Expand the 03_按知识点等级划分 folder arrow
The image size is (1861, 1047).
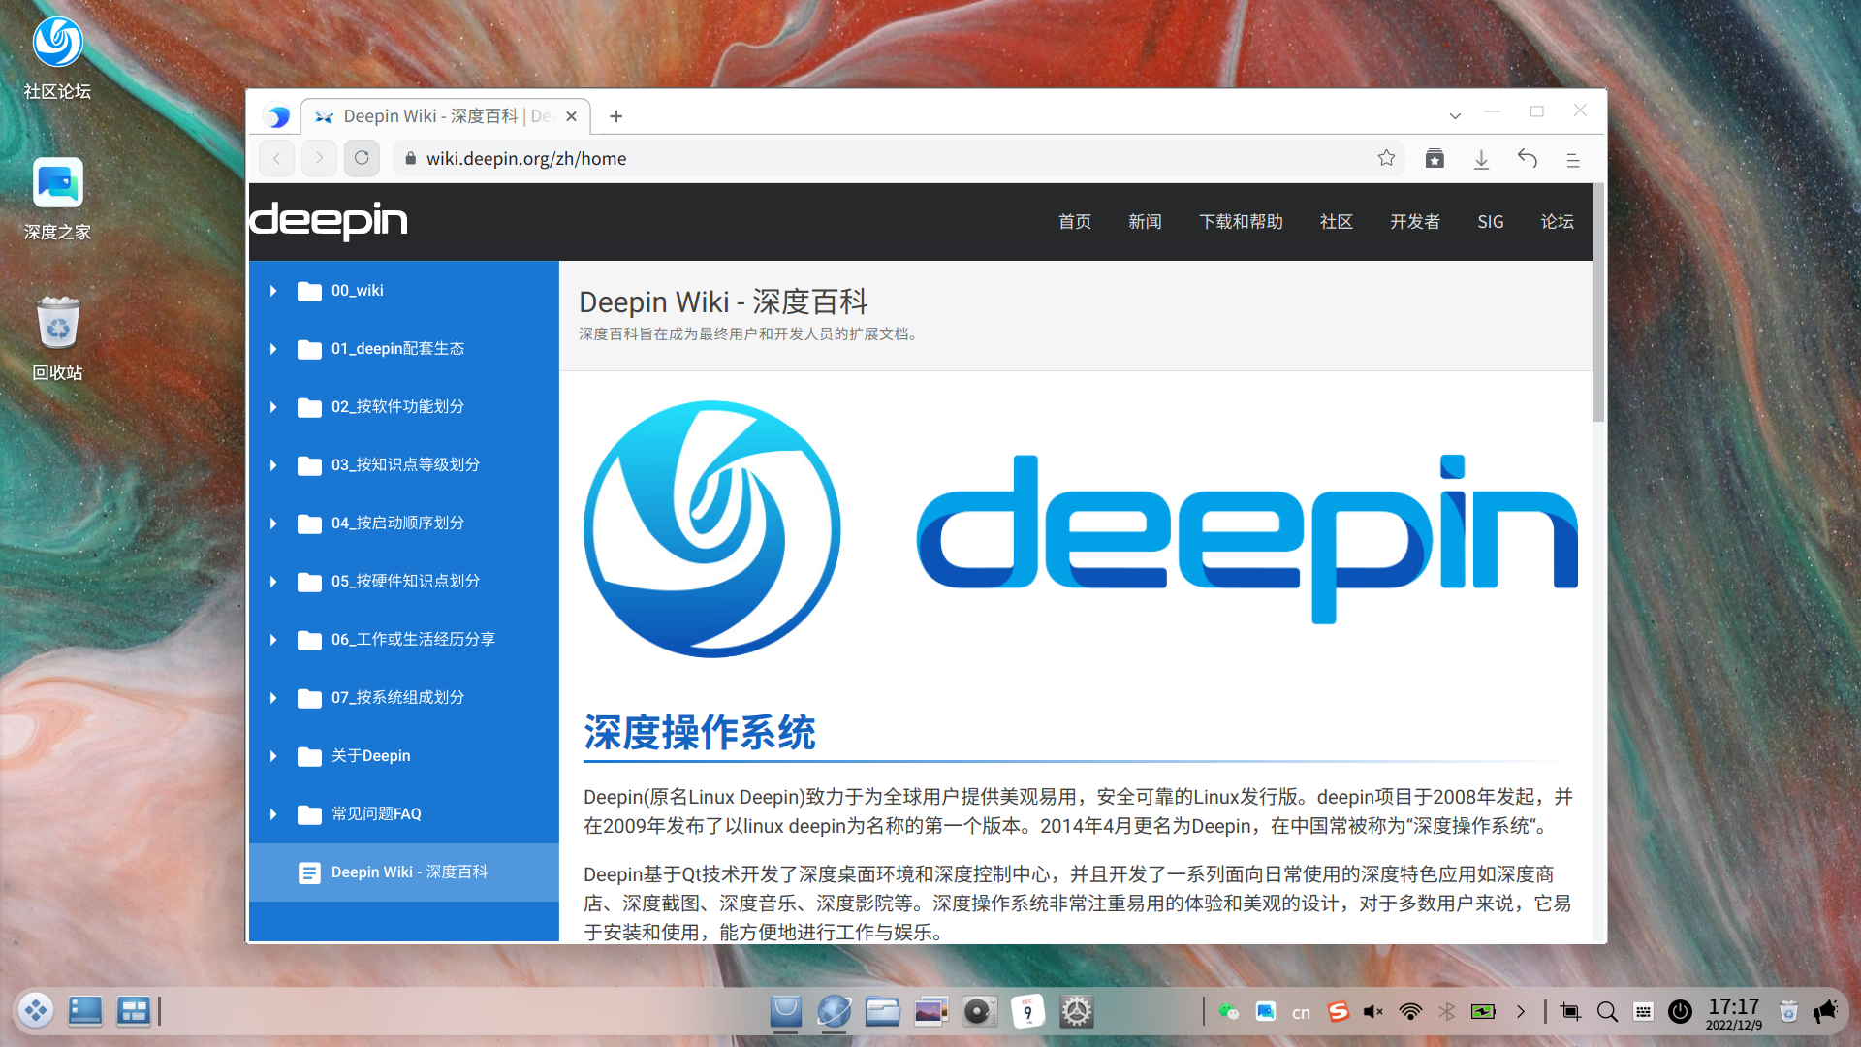(x=273, y=465)
